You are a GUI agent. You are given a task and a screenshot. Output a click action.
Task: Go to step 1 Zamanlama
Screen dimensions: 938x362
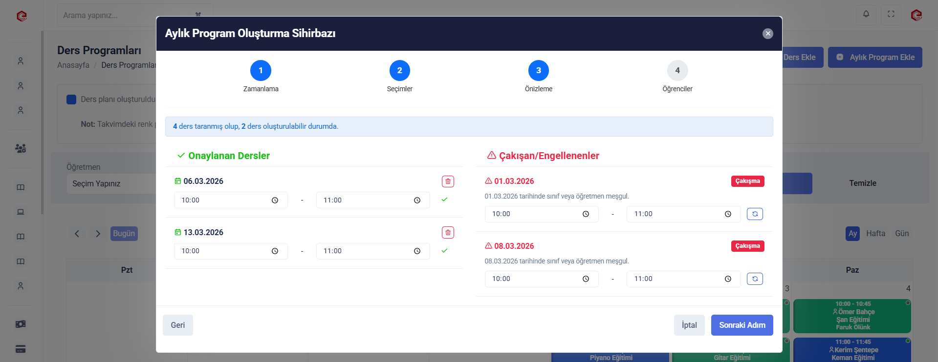point(261,71)
